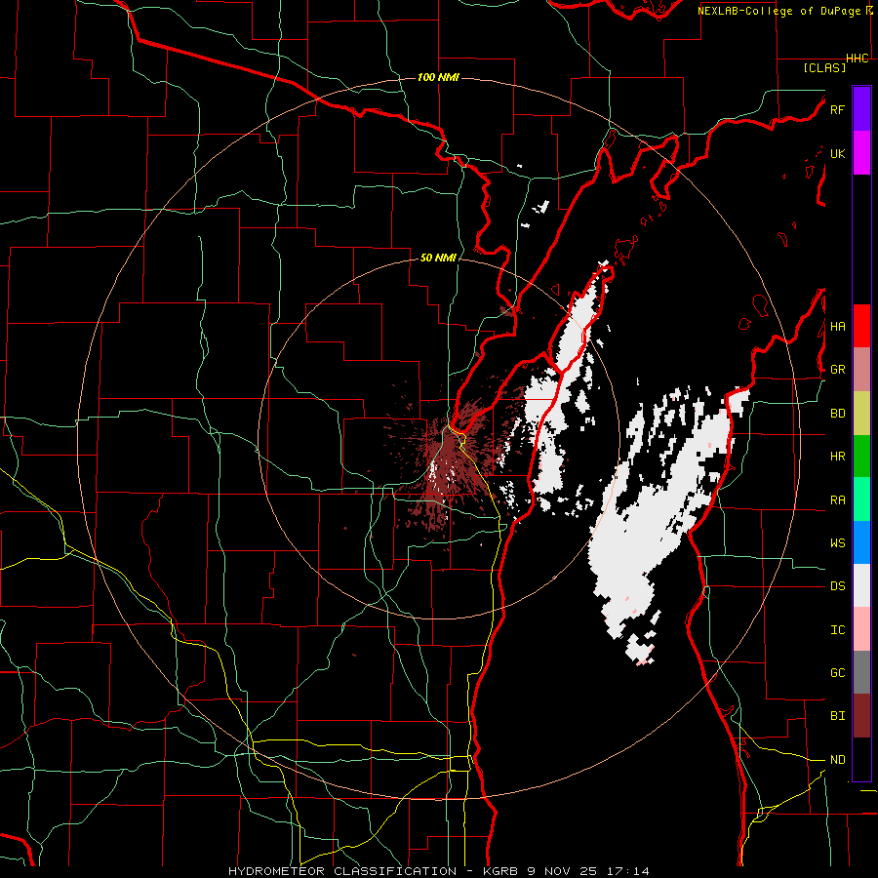Click the BI brown legend swatch
Image resolution: width=878 pixels, height=878 pixels.
coord(861,716)
